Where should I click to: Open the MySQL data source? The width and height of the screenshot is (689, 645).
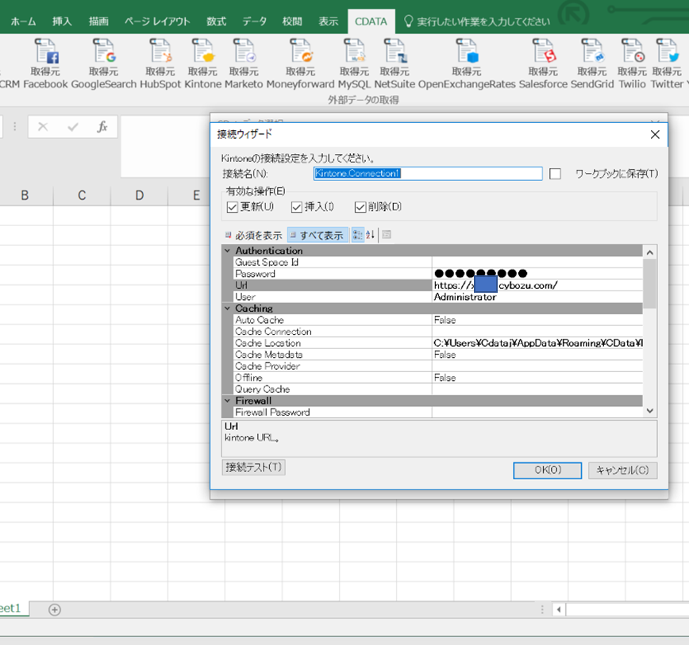tap(354, 56)
